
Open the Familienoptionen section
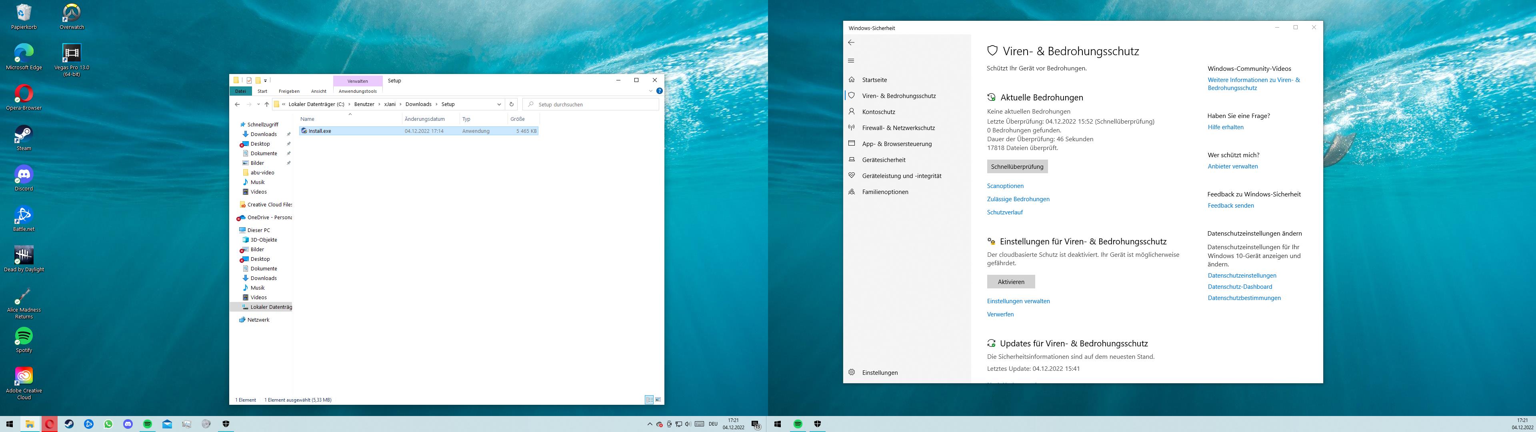click(885, 192)
